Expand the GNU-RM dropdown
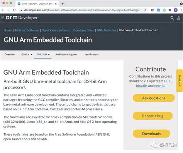The width and height of the screenshot is (183, 153). [x=43, y=55]
